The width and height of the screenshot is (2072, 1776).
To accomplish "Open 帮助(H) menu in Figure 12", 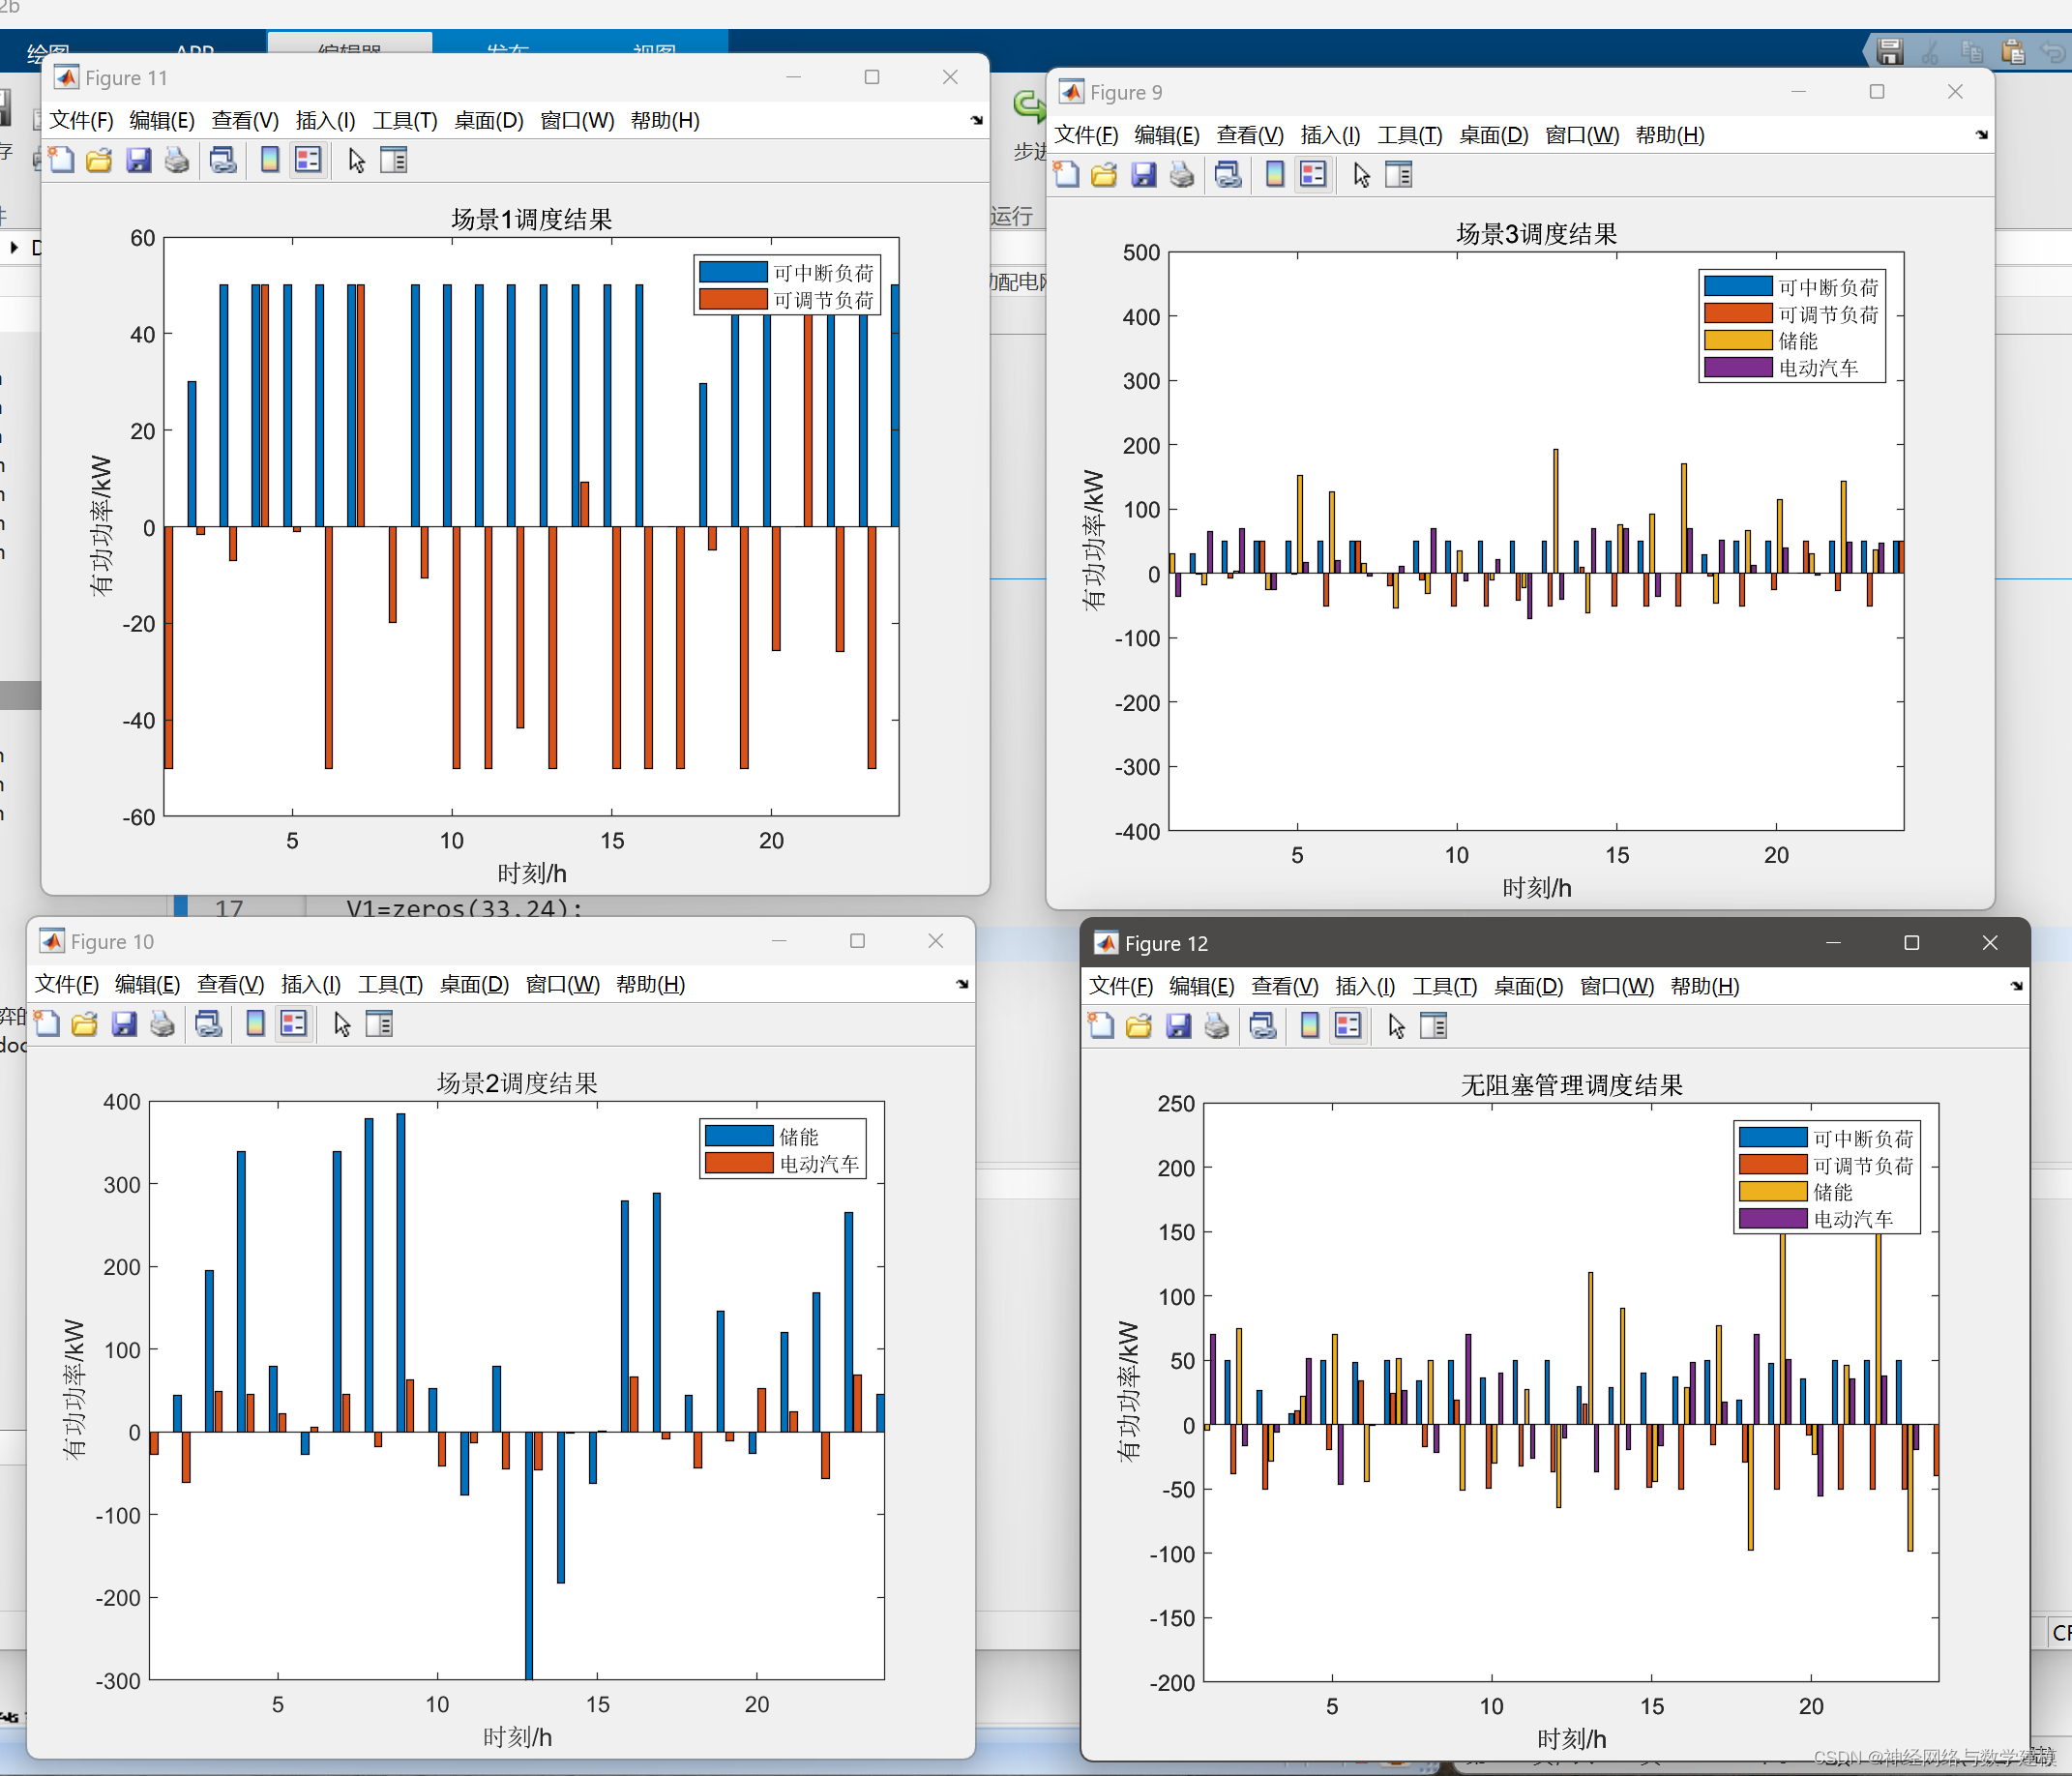I will tap(1705, 987).
